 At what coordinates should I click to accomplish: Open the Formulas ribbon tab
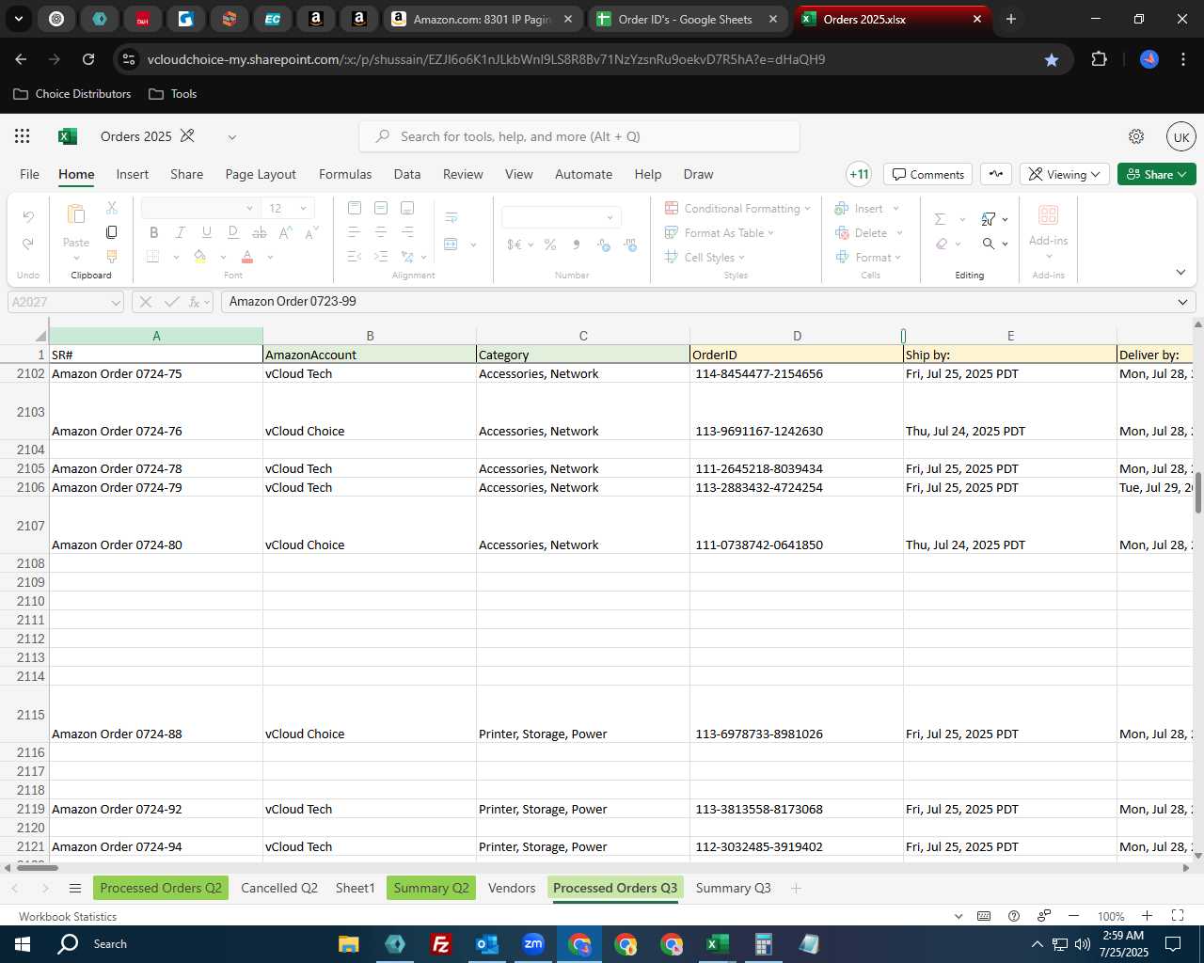tap(345, 174)
